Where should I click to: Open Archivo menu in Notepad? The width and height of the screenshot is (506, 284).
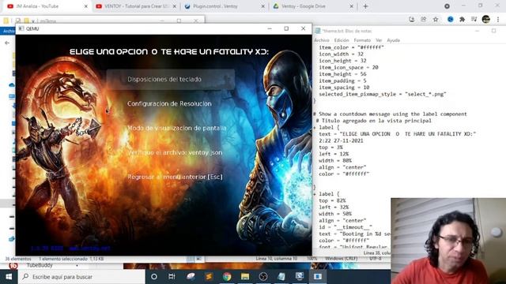[x=322, y=40]
